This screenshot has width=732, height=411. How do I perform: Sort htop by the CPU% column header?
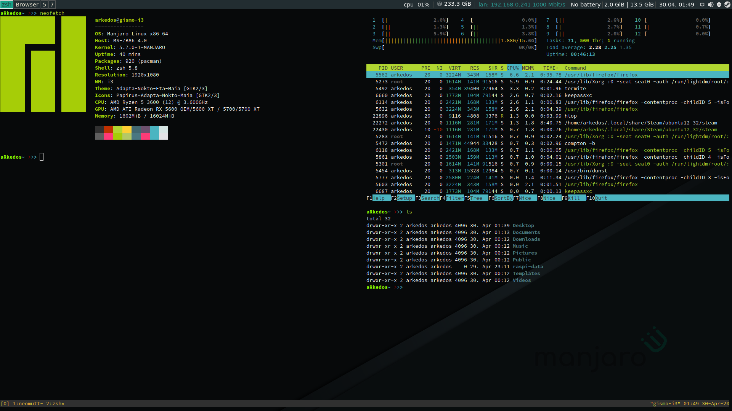(x=513, y=68)
